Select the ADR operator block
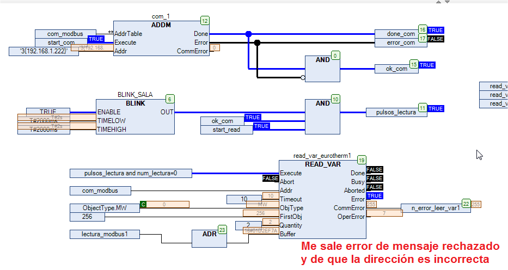 coord(209,238)
